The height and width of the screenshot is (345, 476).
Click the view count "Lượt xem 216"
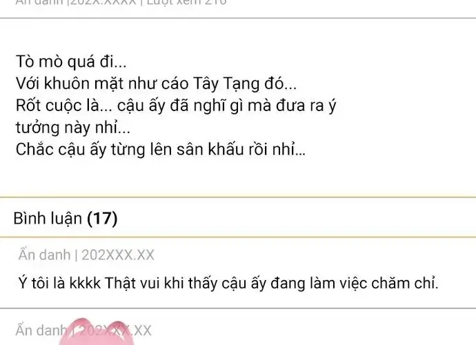(187, 3)
